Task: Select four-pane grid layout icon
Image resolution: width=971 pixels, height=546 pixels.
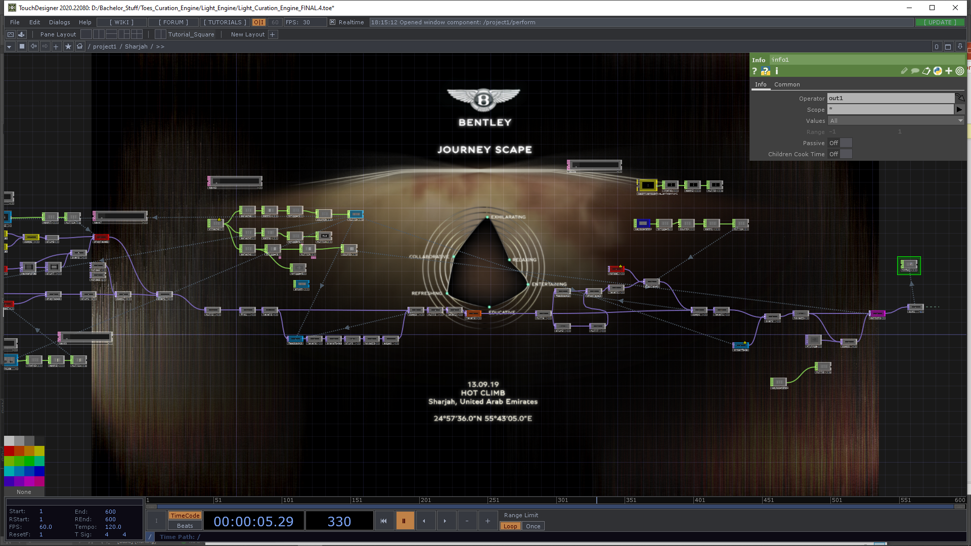Action: (x=137, y=34)
